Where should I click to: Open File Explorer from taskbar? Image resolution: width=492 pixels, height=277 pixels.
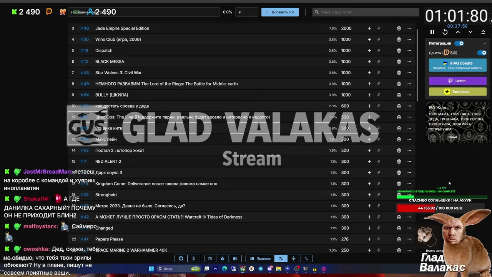point(279,269)
